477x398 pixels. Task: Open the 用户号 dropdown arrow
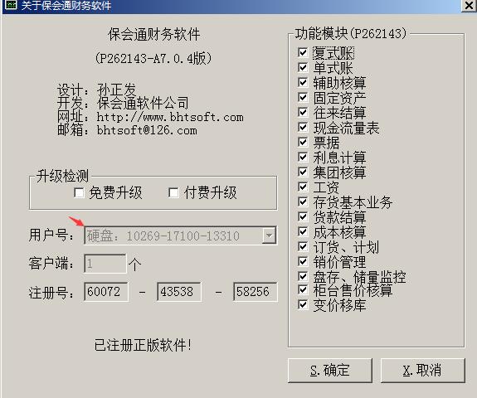coord(269,235)
